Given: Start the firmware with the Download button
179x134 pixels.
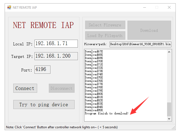Looking at the screenshot, I should (x=149, y=30).
